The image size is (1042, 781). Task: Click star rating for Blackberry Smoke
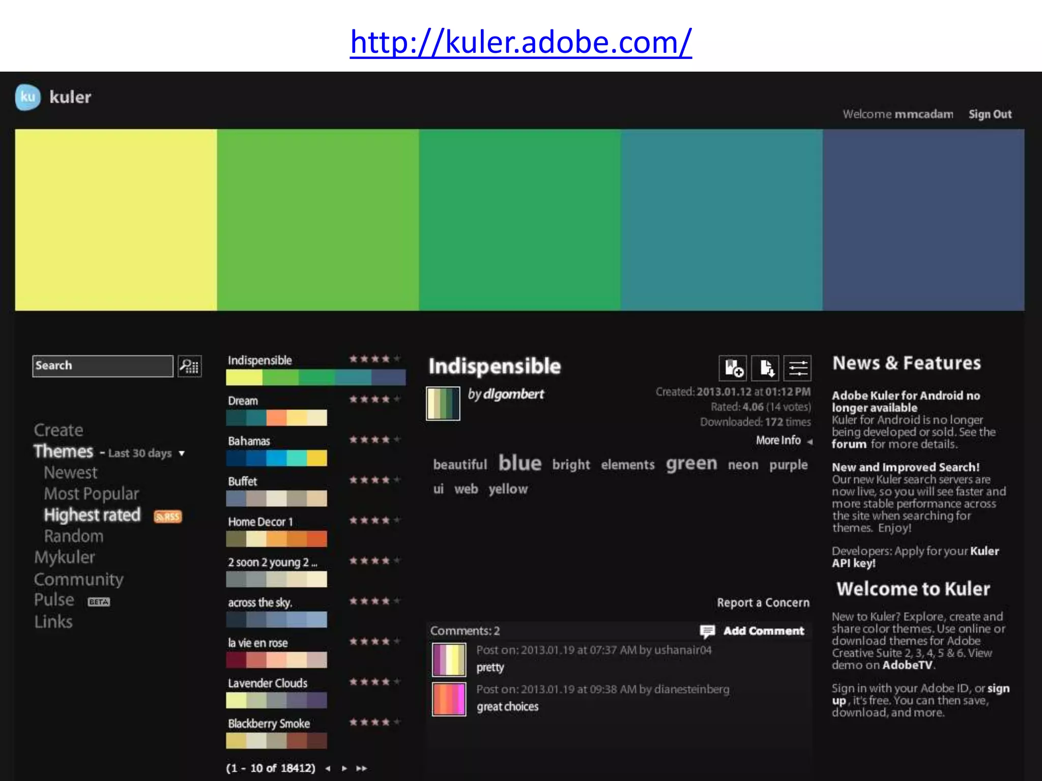[x=375, y=722]
